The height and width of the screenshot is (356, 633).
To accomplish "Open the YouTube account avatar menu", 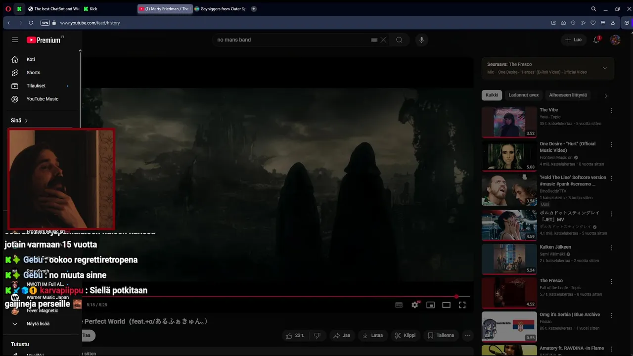I will [615, 40].
